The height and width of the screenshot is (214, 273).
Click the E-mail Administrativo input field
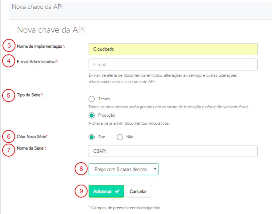pyautogui.click(x=173, y=64)
